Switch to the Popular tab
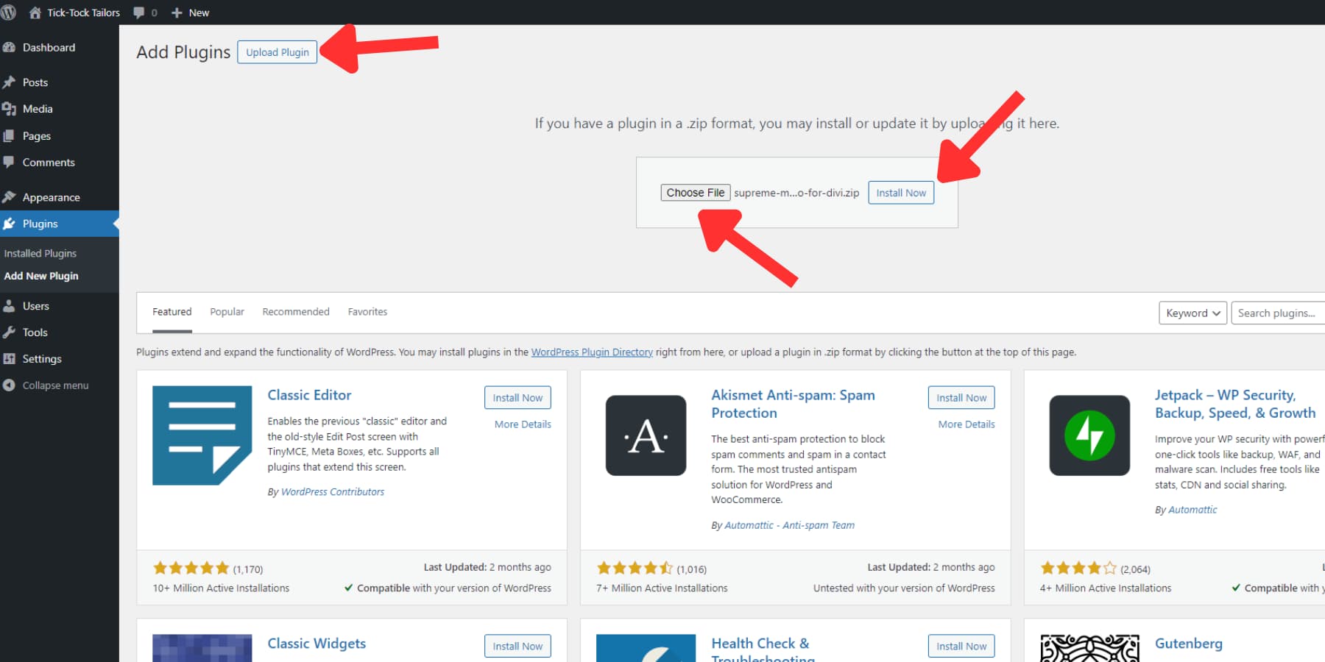This screenshot has width=1325, height=662. coord(227,312)
